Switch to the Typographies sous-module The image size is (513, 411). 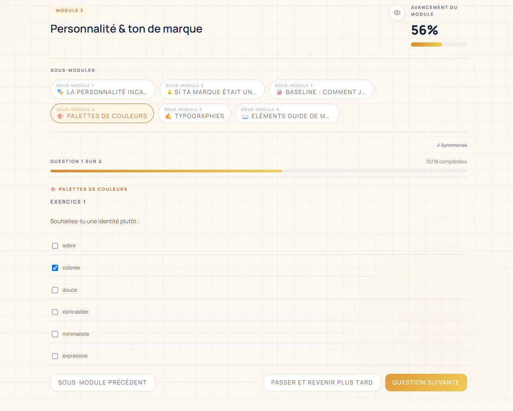(194, 113)
